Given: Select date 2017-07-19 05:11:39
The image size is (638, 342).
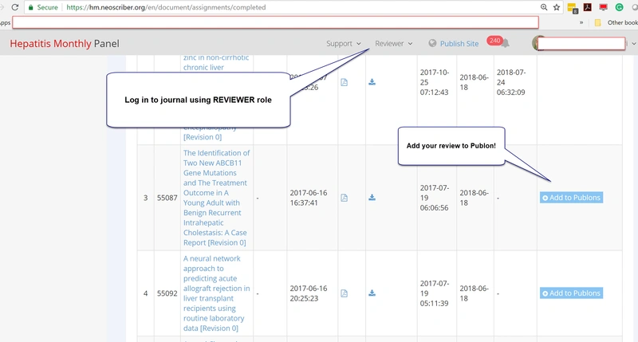Looking at the screenshot, I should coord(435,293).
